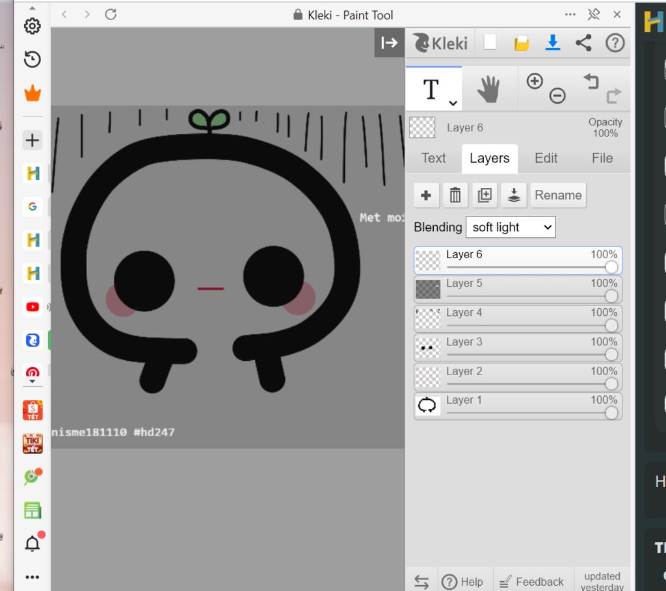The width and height of the screenshot is (666, 591).
Task: Open the Blending mode dropdown
Action: point(511,227)
